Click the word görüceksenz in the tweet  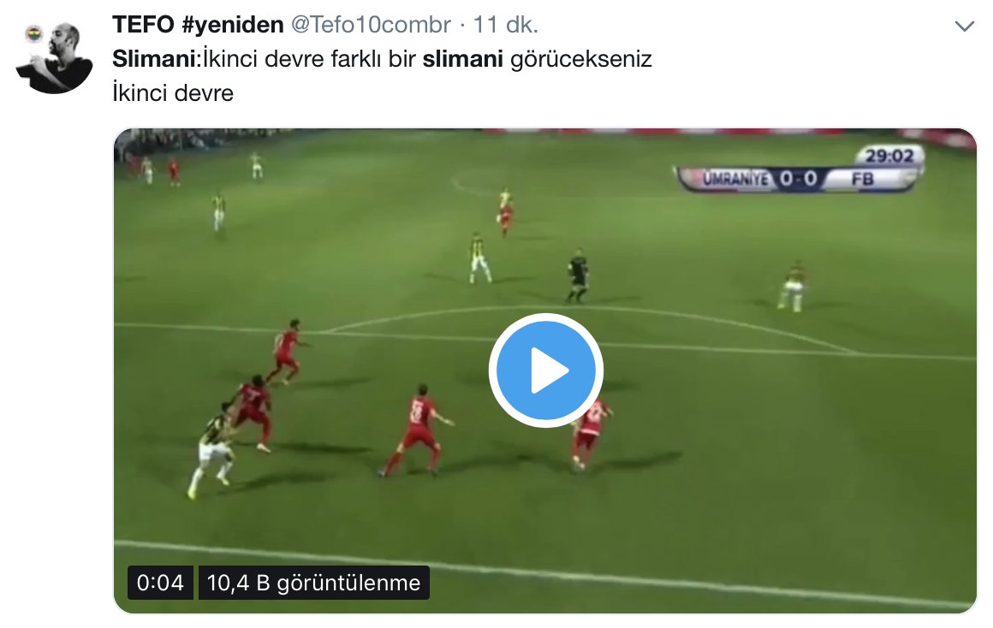(x=580, y=59)
